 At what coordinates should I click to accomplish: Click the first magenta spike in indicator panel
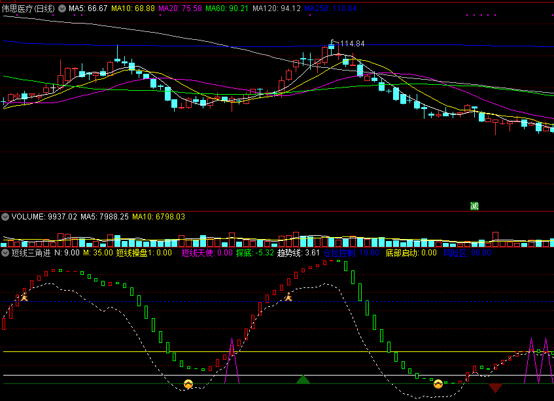(x=232, y=361)
